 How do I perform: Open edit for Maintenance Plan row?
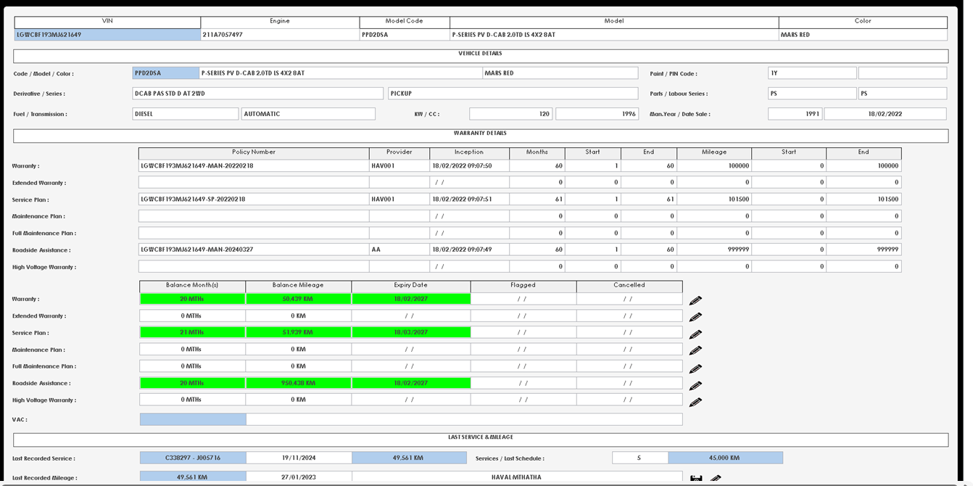pos(695,351)
